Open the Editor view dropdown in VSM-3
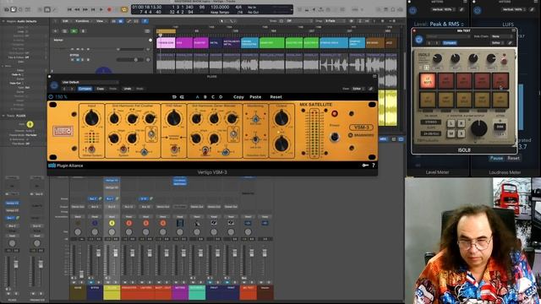Image resolution: width=541 pixels, height=304 pixels. coord(358,89)
